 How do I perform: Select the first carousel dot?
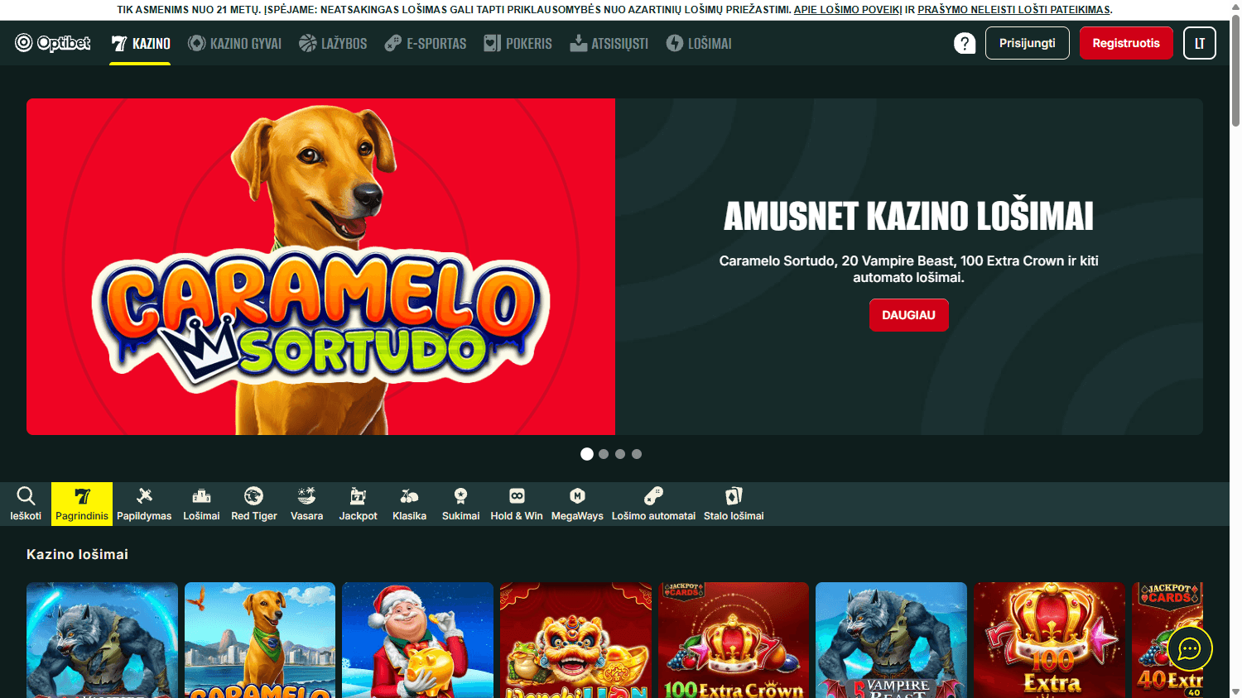click(587, 454)
